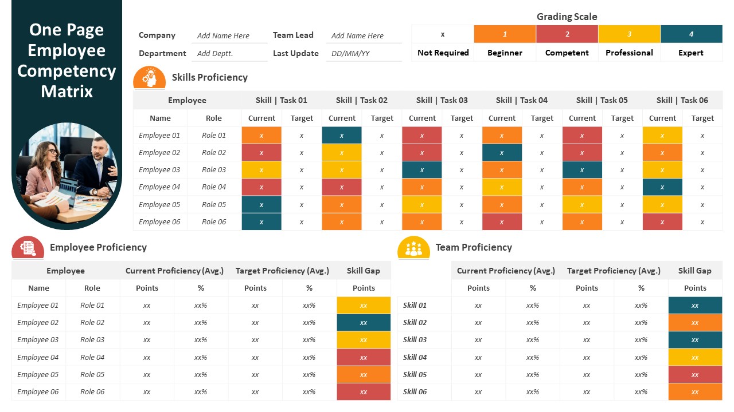Click the Skill Gap cell for Skill 01
The width and height of the screenshot is (734, 412).
tap(695, 306)
